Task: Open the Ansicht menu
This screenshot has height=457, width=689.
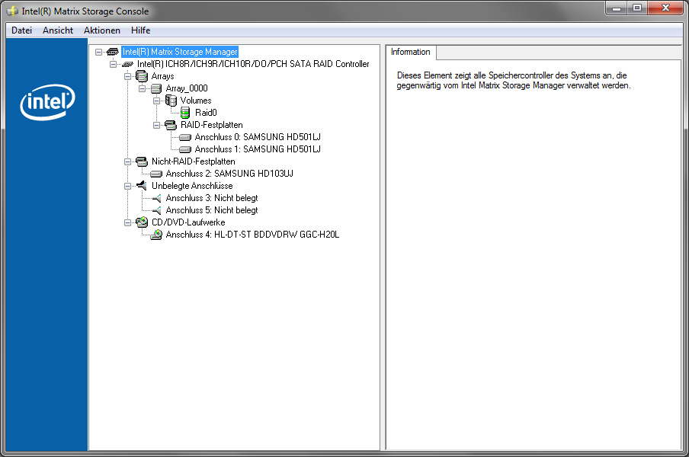Action: (x=58, y=30)
